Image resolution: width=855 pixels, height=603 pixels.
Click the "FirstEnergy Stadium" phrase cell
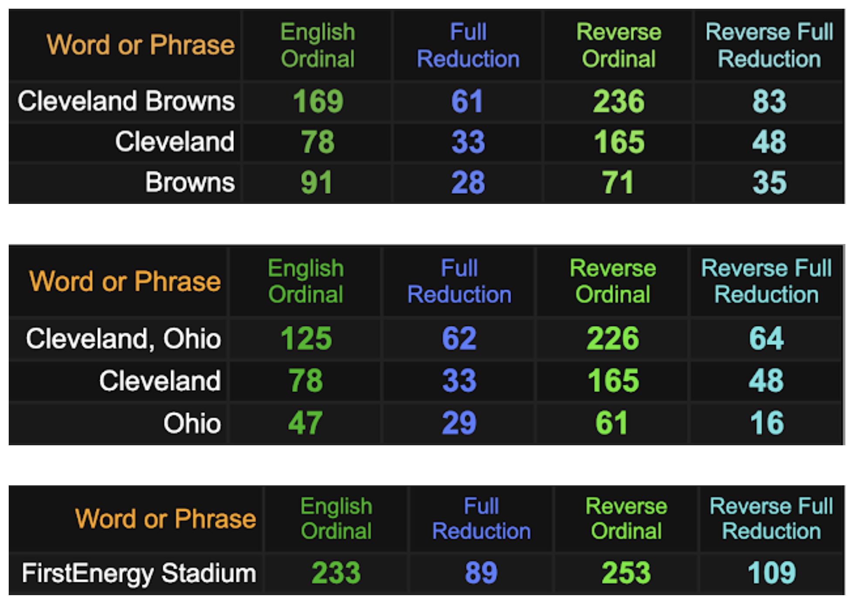point(139,573)
